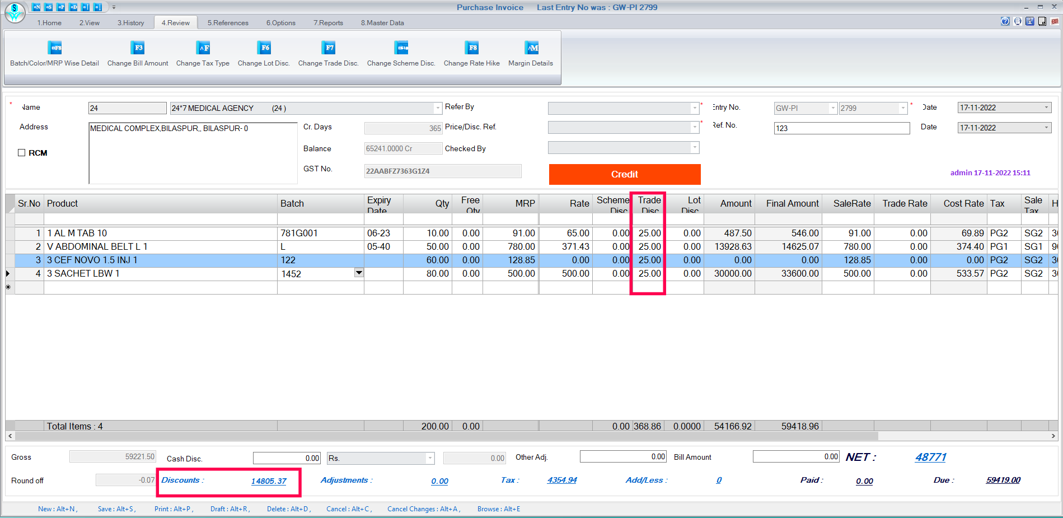Click the Save : Alt+S shortcut label
This screenshot has height=518, width=1063.
pyautogui.click(x=116, y=509)
